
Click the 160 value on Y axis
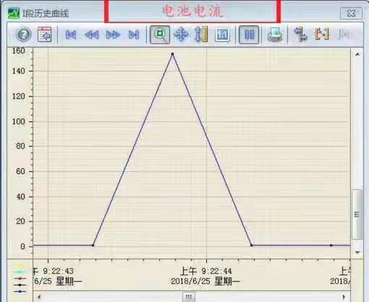click(18, 51)
